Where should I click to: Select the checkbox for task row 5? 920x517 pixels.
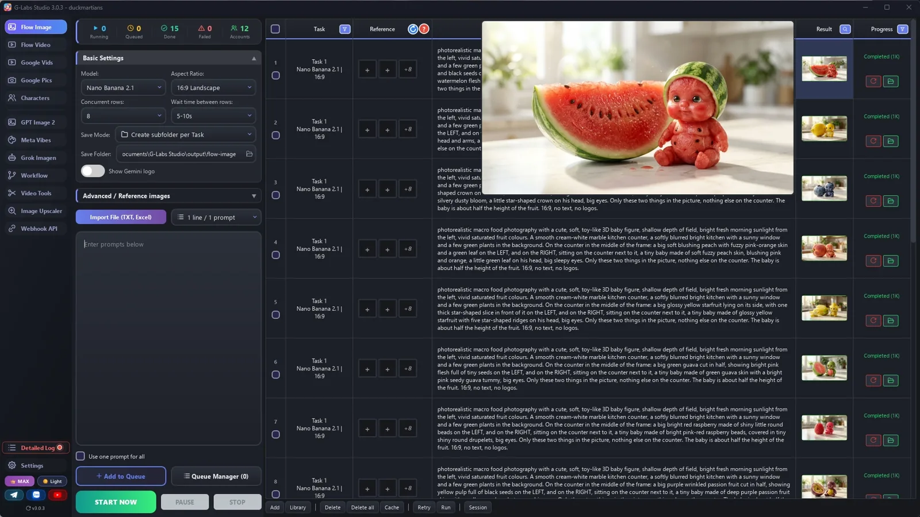[x=275, y=315]
